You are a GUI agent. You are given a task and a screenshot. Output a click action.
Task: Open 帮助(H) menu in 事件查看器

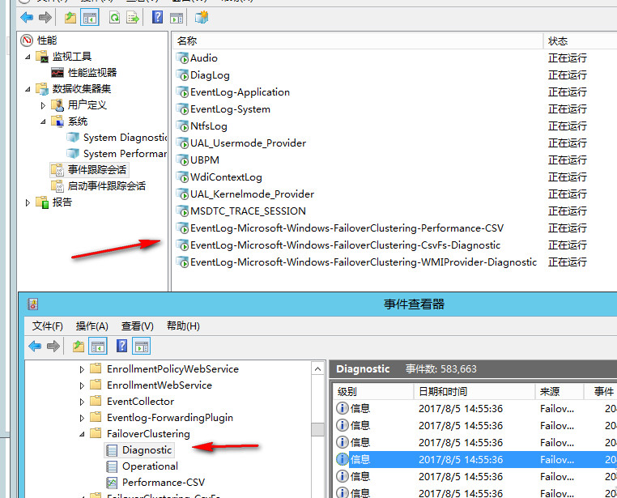pos(183,326)
